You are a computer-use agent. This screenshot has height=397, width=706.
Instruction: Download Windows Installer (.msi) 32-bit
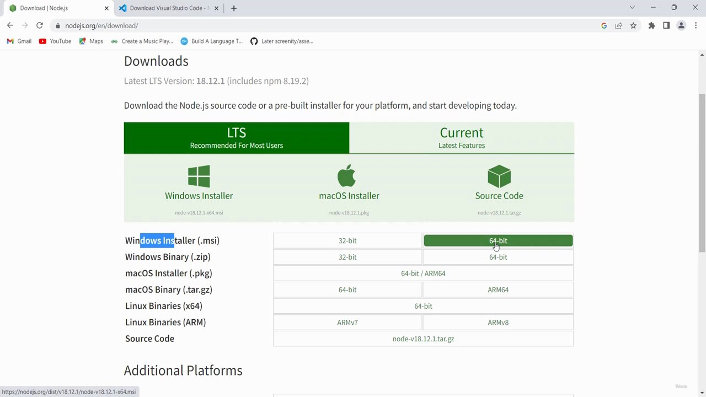347,241
